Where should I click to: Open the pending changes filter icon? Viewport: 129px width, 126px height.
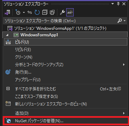[18, 12]
